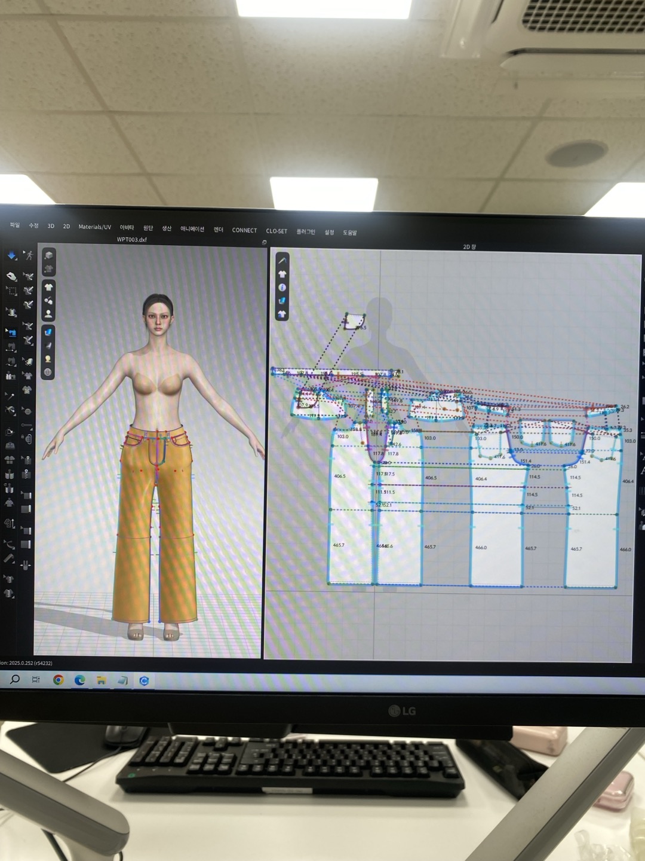Click the Select/Move hand tool
This screenshot has height=861, width=645.
click(x=11, y=276)
